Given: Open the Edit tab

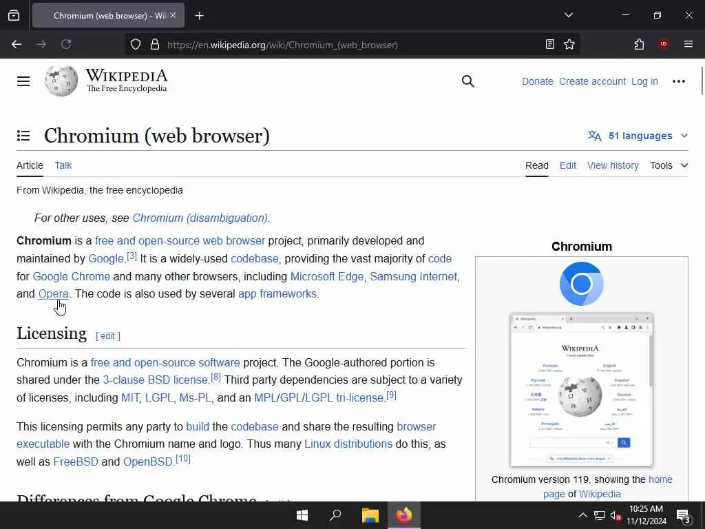Looking at the screenshot, I should [568, 165].
